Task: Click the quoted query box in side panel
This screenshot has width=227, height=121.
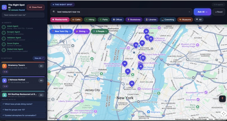Action: tap(23, 15)
